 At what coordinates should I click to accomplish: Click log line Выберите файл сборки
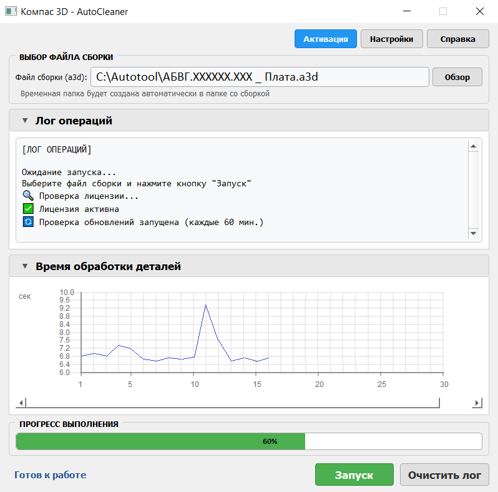[137, 184]
